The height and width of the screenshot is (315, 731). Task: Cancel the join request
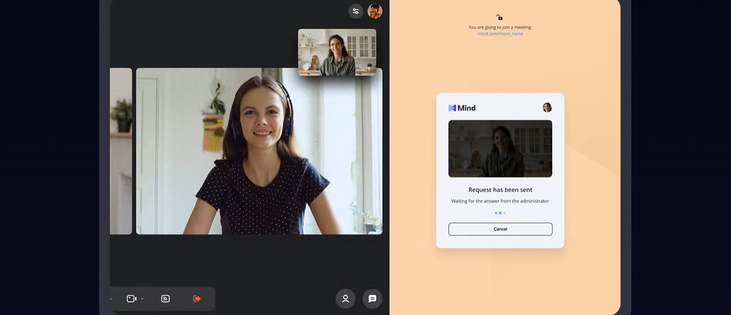point(500,229)
